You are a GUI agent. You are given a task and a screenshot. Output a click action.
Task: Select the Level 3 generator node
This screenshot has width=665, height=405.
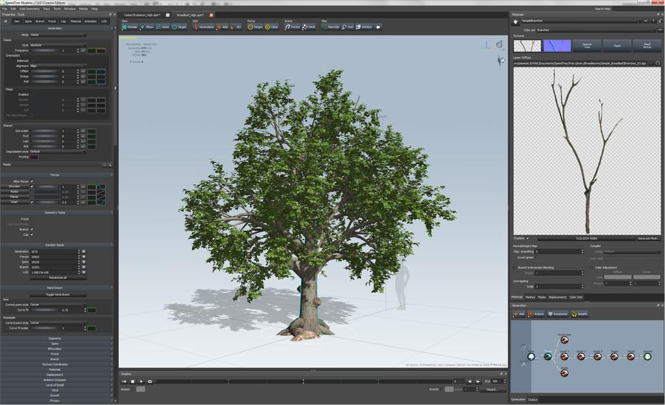click(x=597, y=357)
